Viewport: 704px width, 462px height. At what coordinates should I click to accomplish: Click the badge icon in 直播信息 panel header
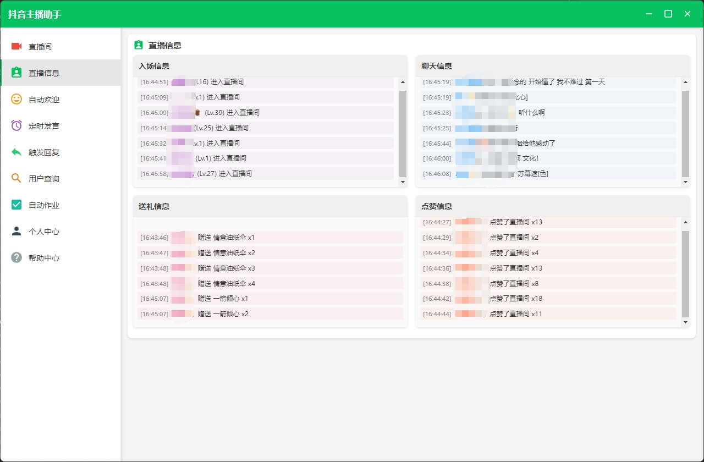139,45
